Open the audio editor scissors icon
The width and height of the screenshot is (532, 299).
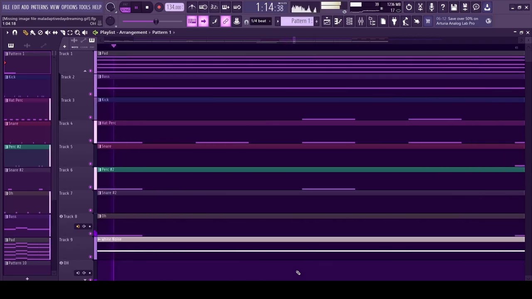coord(420,7)
